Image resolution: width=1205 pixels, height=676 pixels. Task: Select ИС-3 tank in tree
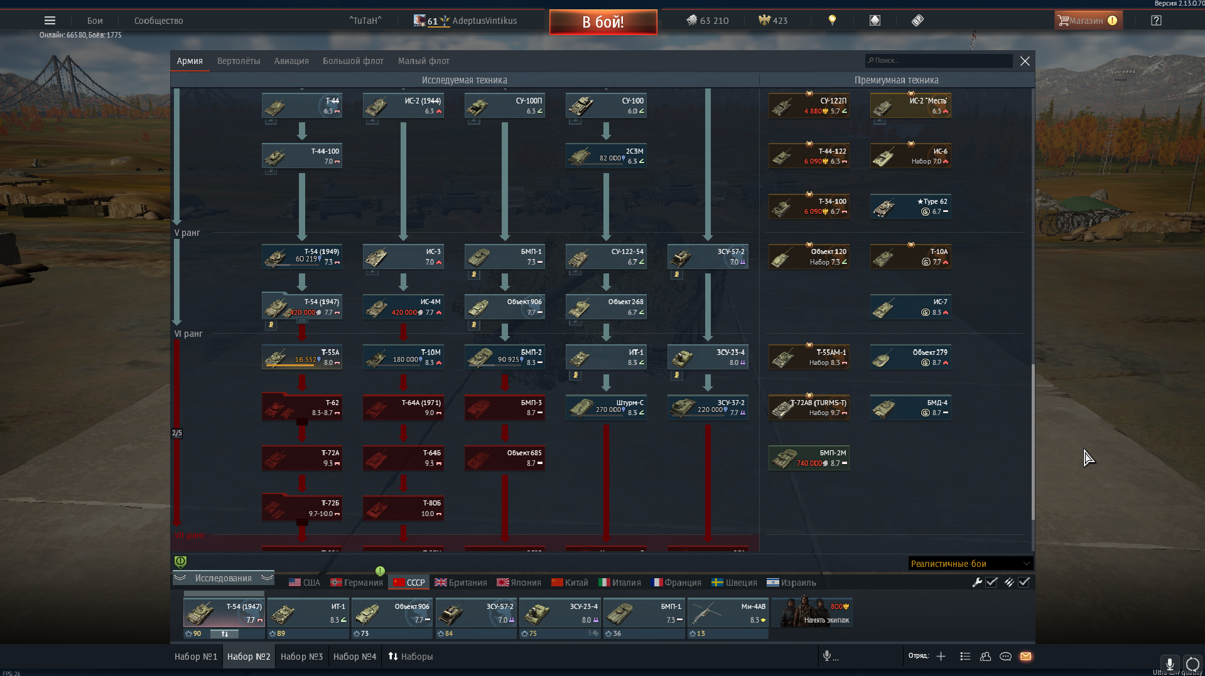[403, 257]
